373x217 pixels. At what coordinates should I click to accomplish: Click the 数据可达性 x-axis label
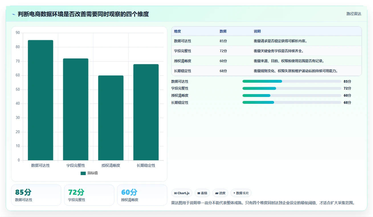click(x=40, y=165)
